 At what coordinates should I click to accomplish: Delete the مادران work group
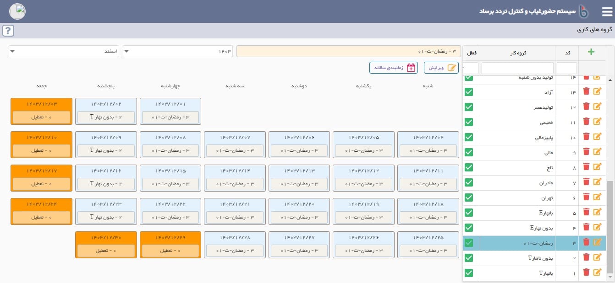586,182
